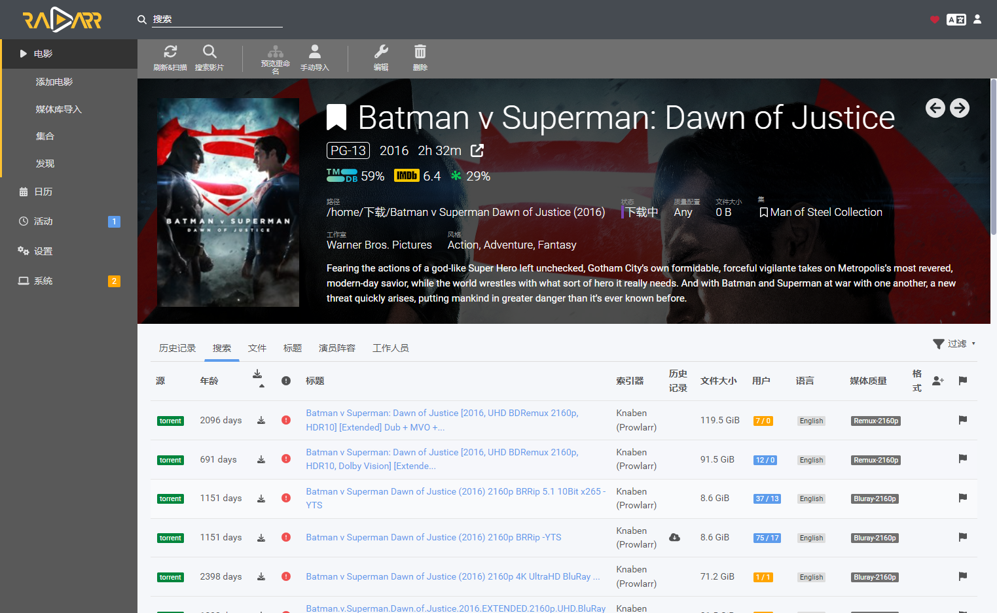Go to next movie arrow
Image resolution: width=997 pixels, height=613 pixels.
[x=960, y=108]
